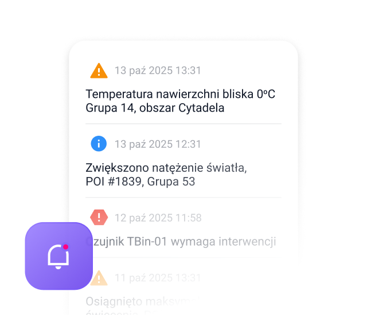Click the red hexagon alert icon
367x315 pixels.
[x=99, y=217]
